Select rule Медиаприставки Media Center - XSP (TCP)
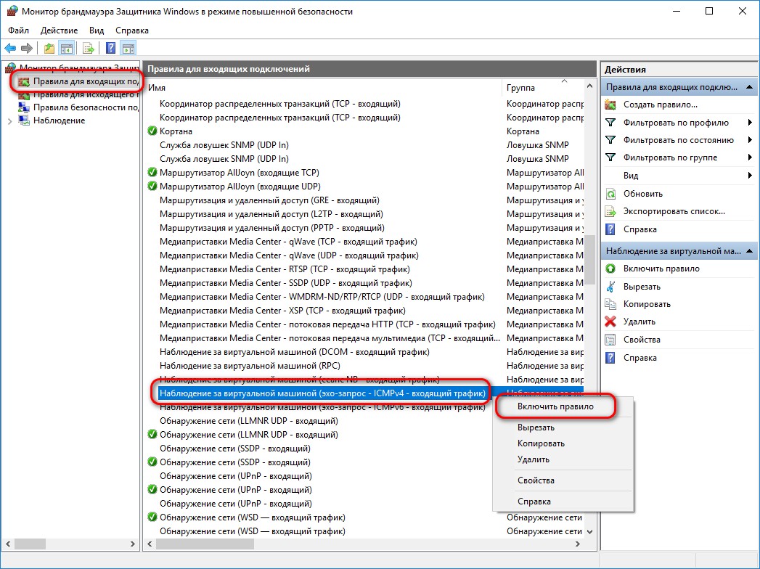Viewport: 760px width, 569px height. coord(282,310)
